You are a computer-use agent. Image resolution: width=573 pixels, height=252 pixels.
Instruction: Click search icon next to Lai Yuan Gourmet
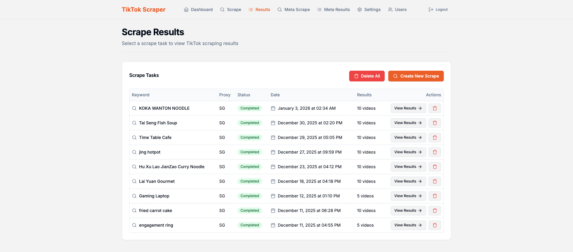[134, 181]
